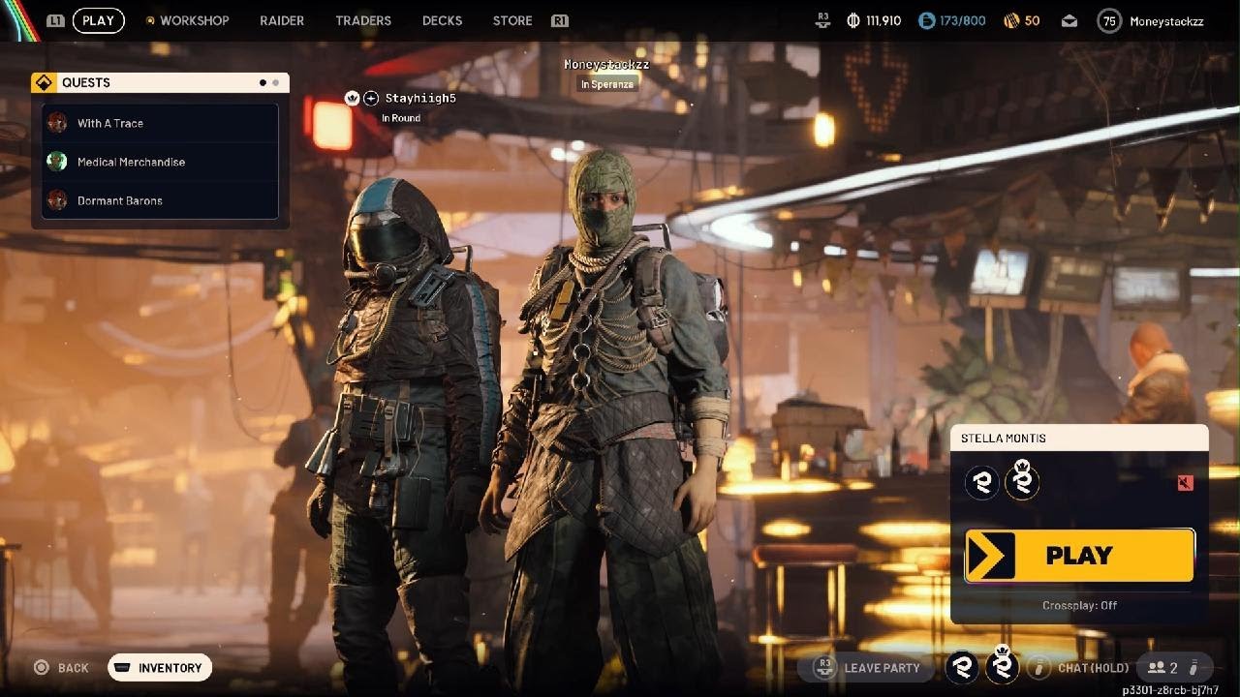Start match with yellow Play button
The height and width of the screenshot is (697, 1240).
coord(1079,556)
